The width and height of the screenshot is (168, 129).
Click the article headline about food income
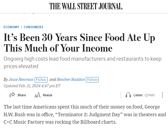point(79,43)
